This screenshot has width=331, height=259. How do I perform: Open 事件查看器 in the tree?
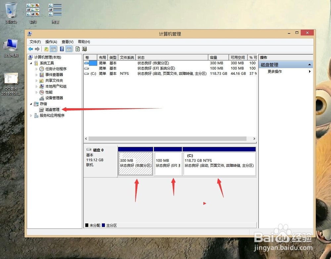pyautogui.click(x=54, y=75)
